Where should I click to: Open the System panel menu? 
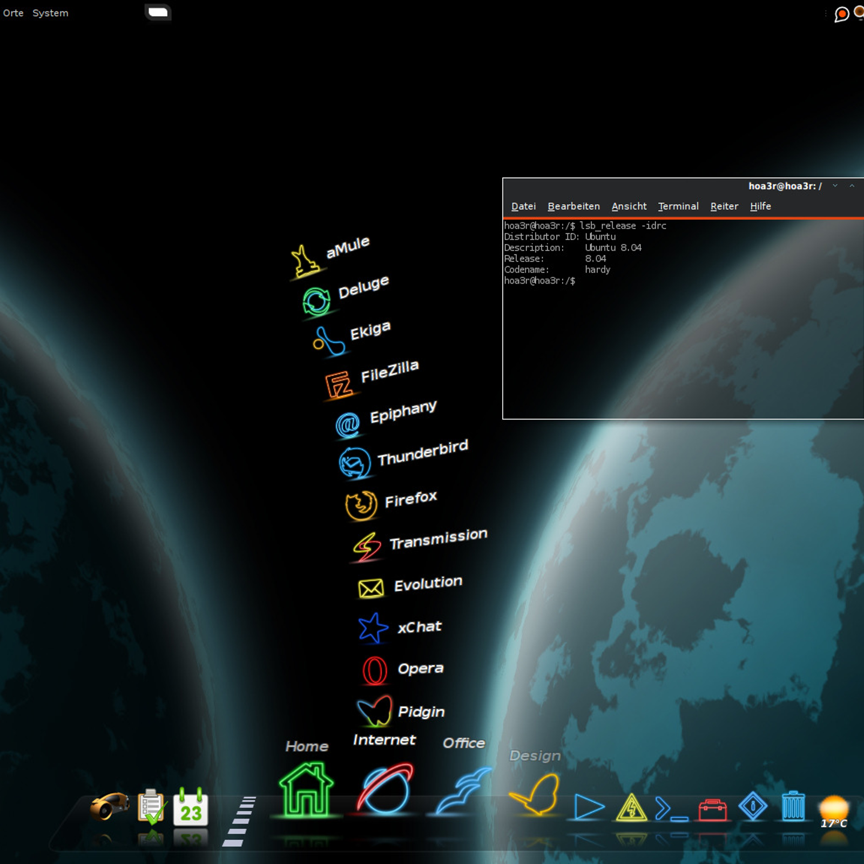pyautogui.click(x=50, y=13)
